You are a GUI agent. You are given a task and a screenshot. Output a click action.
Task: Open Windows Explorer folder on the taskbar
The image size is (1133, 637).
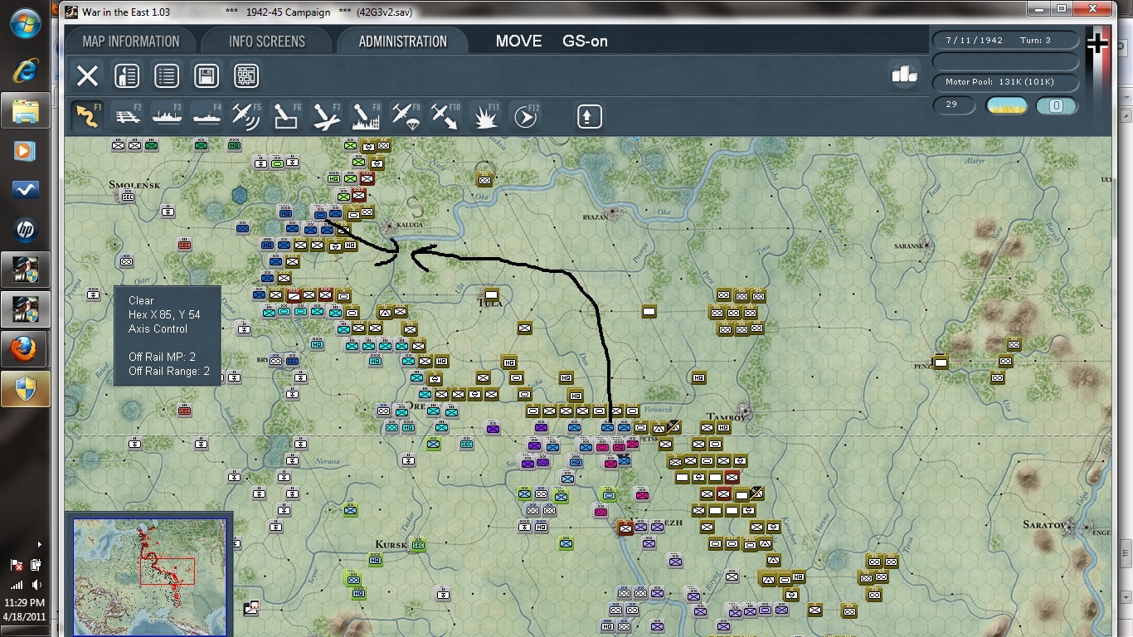[x=25, y=110]
